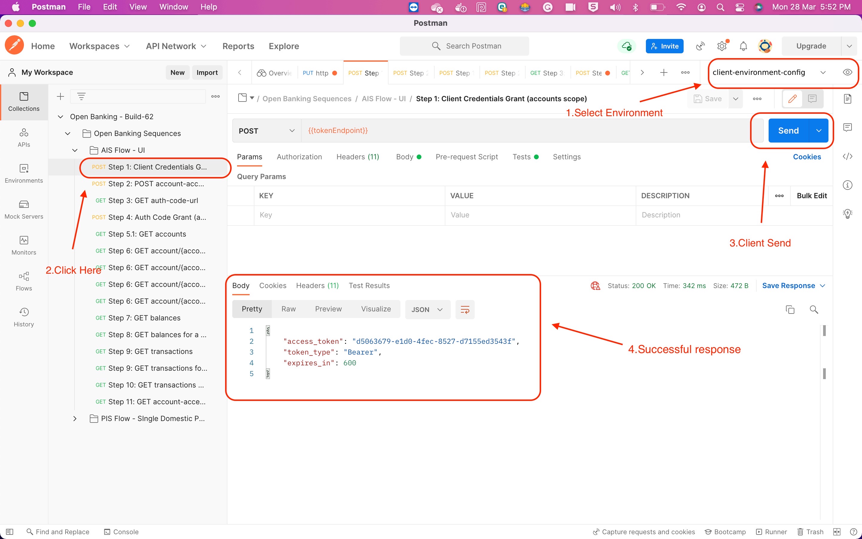Image resolution: width=862 pixels, height=539 pixels.
Task: Click the Send button
Action: tap(788, 131)
